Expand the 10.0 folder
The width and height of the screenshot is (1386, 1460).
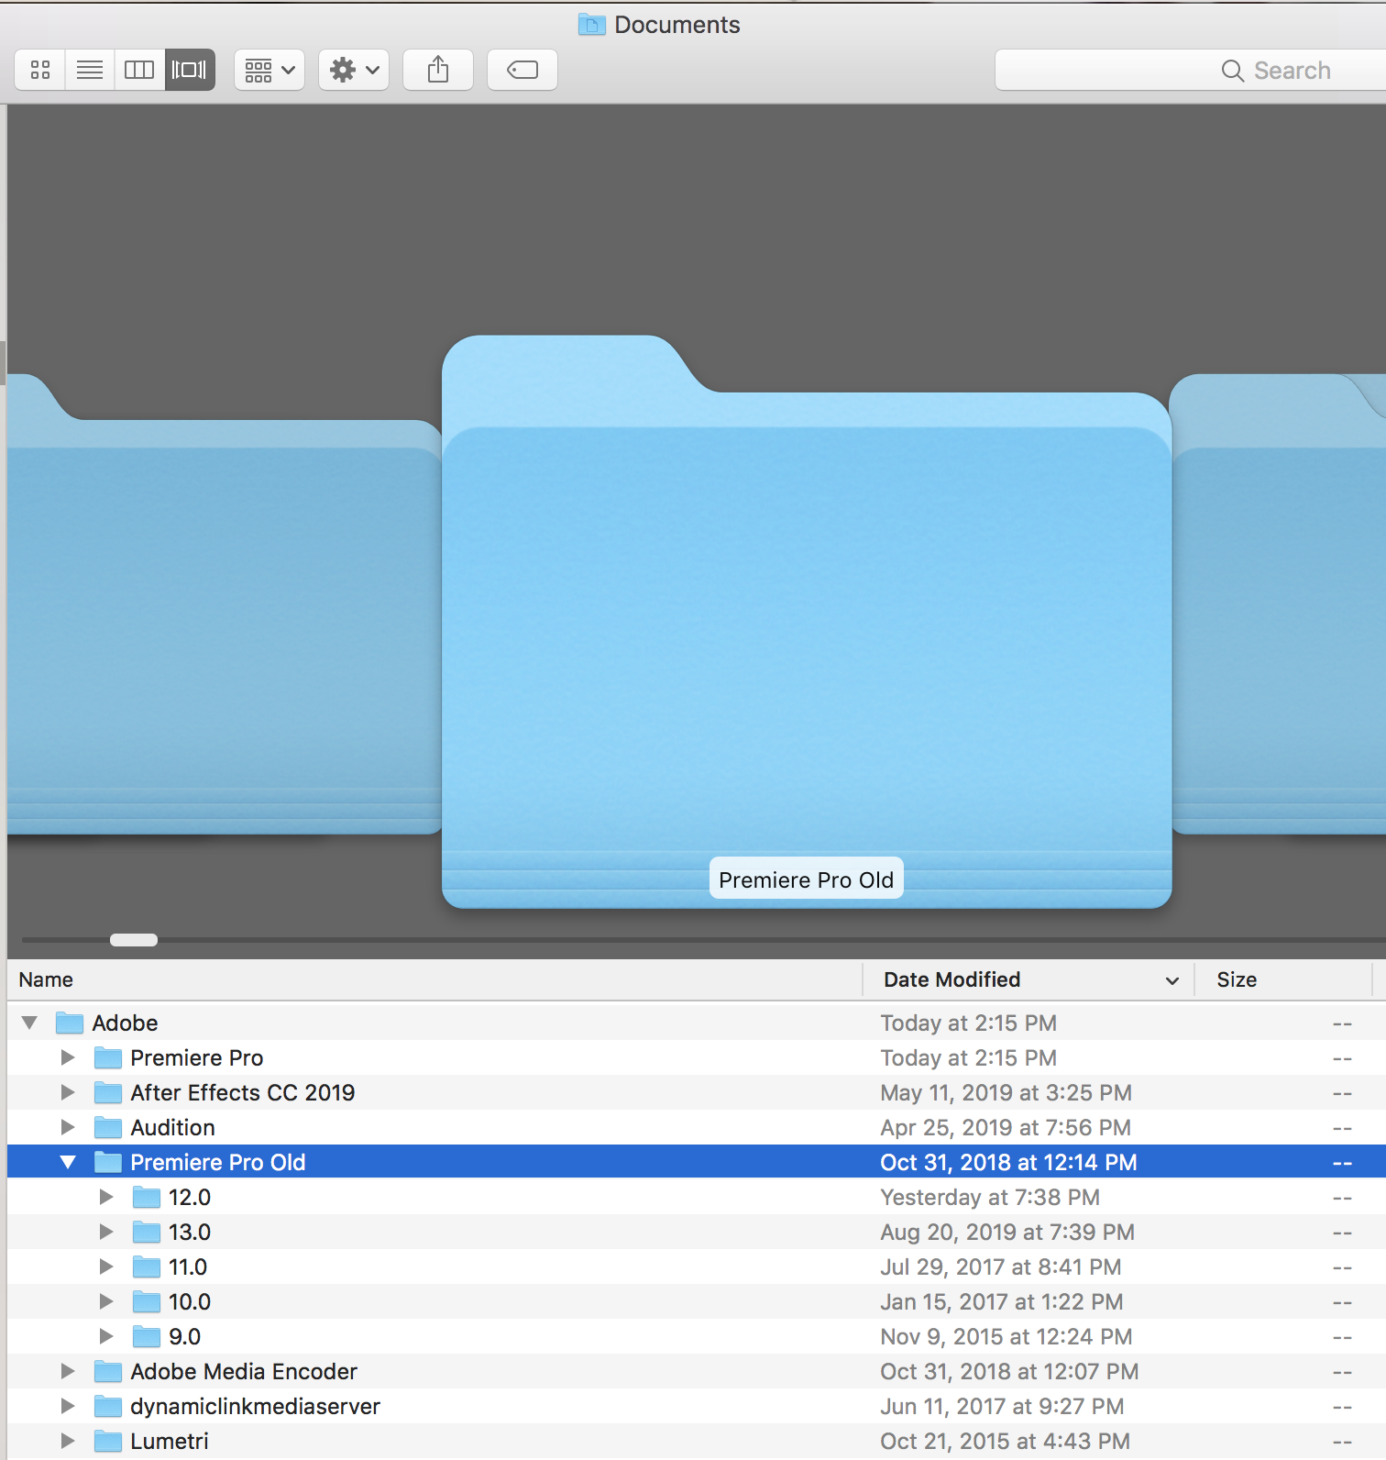[x=106, y=1301]
